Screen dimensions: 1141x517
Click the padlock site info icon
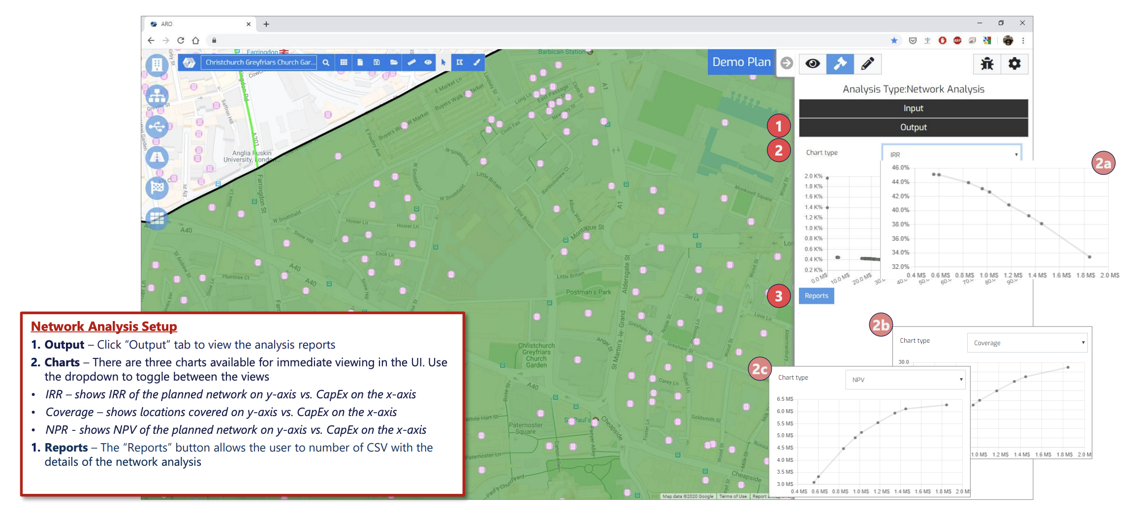click(x=214, y=40)
